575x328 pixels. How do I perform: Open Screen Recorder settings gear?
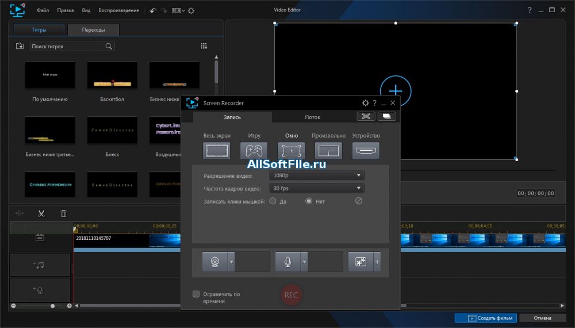pos(365,103)
